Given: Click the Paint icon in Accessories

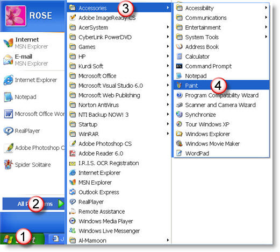Looking at the screenshot, I should pyautogui.click(x=179, y=86).
